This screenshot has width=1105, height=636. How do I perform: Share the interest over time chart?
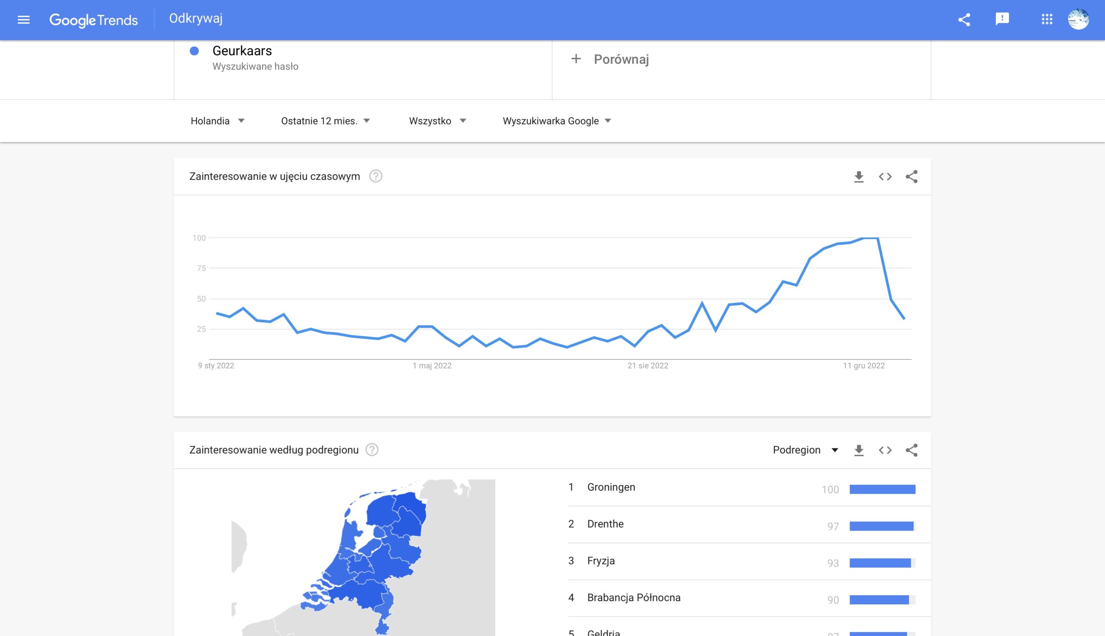click(912, 176)
